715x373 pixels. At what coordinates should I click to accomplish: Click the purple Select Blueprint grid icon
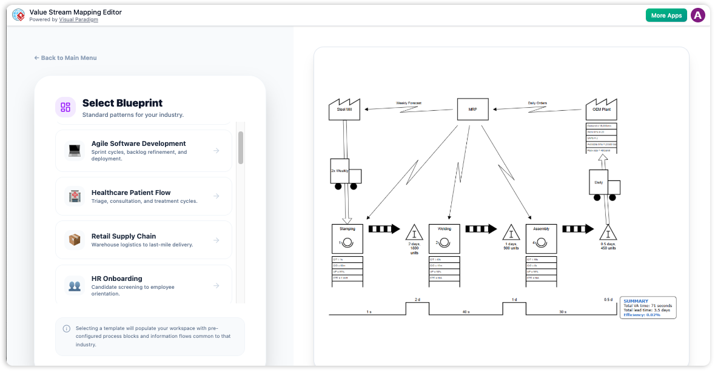tap(65, 107)
